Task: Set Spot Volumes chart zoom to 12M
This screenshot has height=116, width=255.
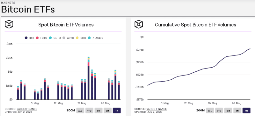Action: click(x=98, y=111)
